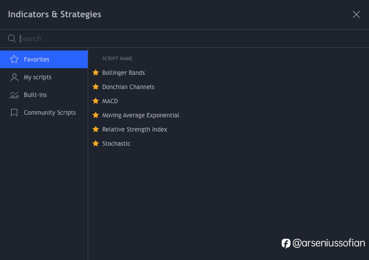Unfavorite Bollinger Bands via its star
Viewport: 369px width, 260px height.
tap(96, 73)
